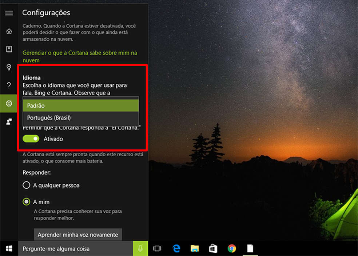Screen dimensions: 358x256
Task: Open the hamburger menu at top left
Action: click(x=9, y=12)
